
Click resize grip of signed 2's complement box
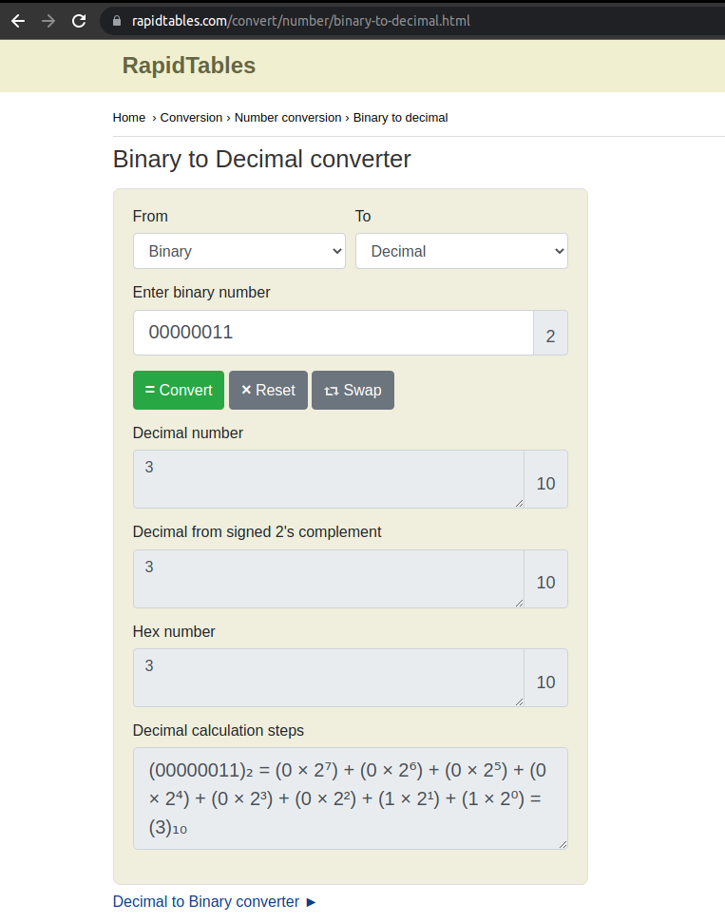coord(519,603)
